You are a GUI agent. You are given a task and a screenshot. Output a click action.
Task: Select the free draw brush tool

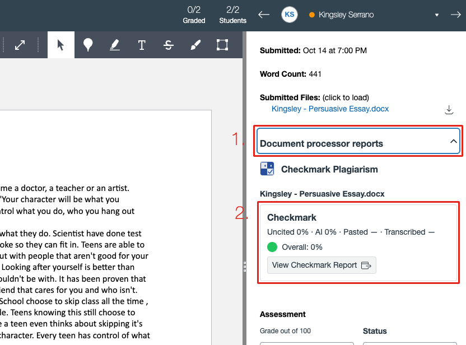(195, 45)
